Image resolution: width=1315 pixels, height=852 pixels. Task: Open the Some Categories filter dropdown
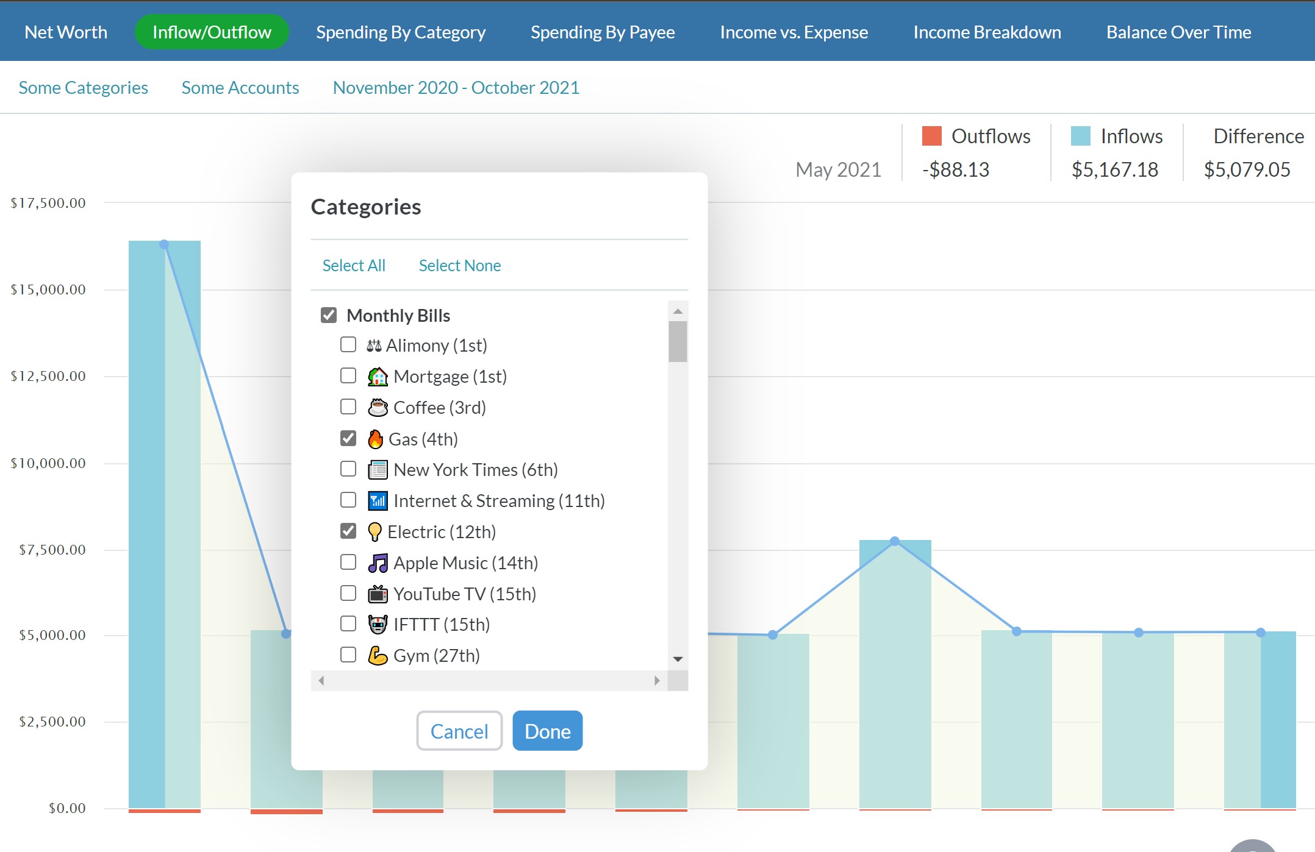84,88
